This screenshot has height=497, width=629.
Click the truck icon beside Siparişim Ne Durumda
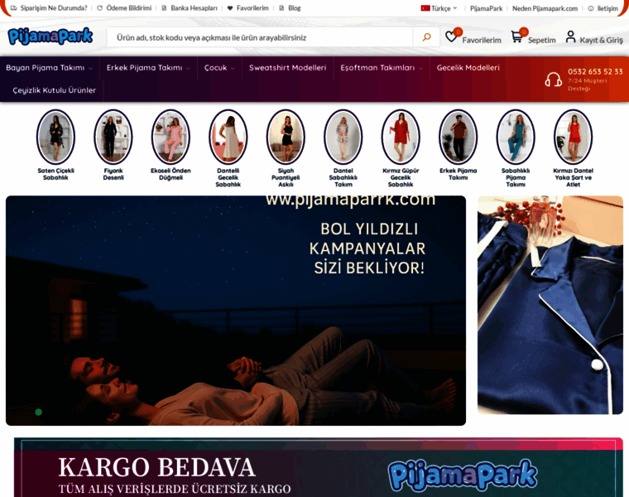(13, 8)
